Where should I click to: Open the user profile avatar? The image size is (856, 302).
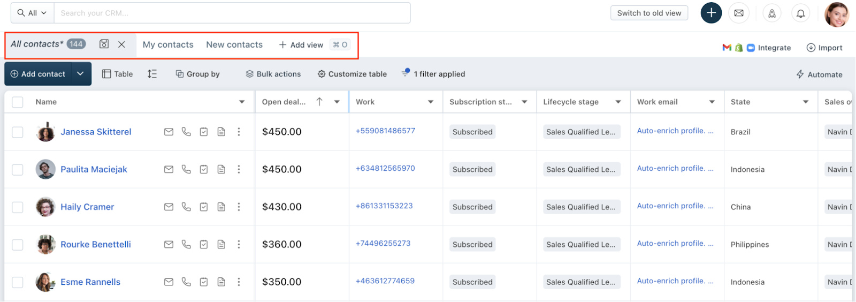pyautogui.click(x=837, y=14)
